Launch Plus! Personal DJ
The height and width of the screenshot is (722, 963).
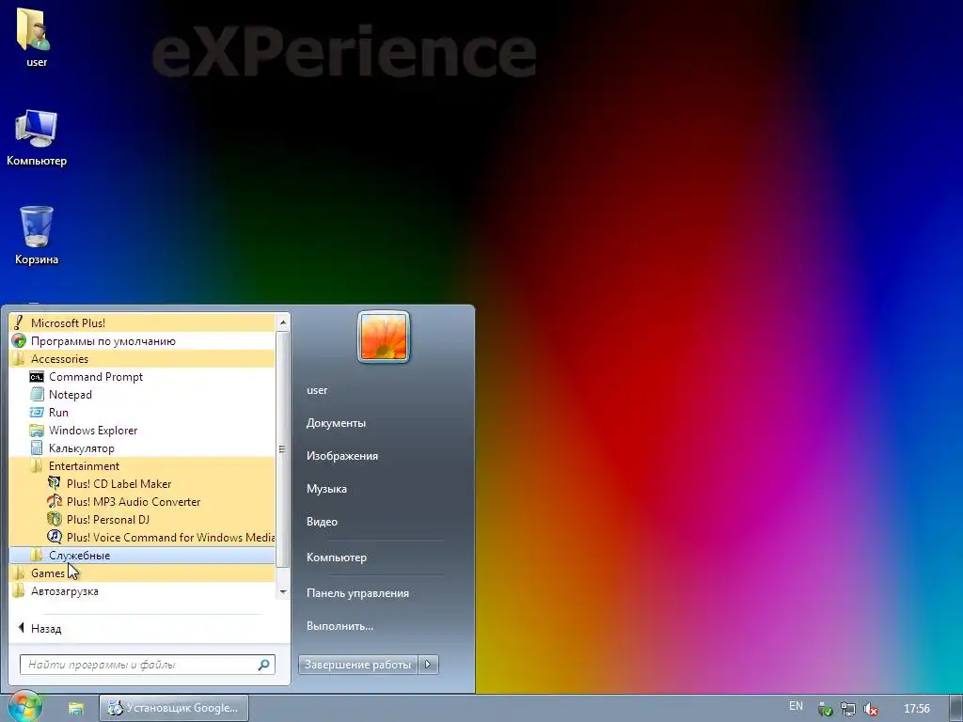tap(142, 519)
